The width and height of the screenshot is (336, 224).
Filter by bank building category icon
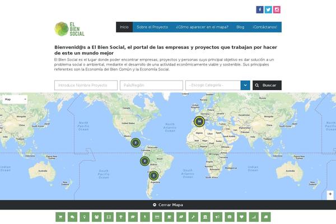pos(206,217)
